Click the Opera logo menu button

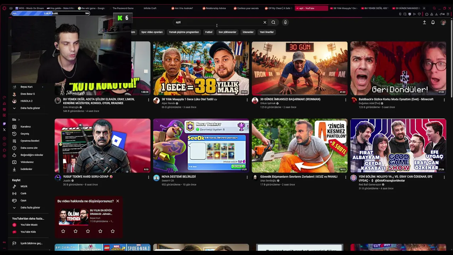(x=4, y=8)
